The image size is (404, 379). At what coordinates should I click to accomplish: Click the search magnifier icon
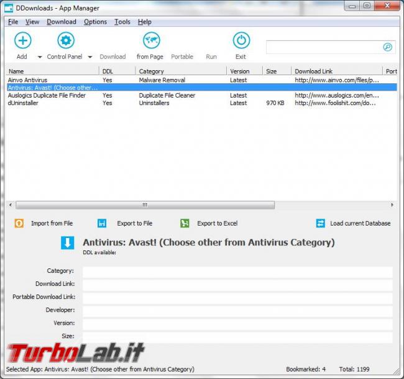coord(387,47)
